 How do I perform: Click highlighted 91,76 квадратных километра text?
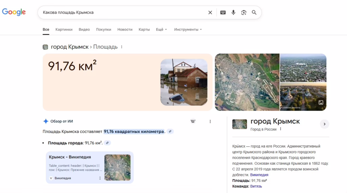tap(134, 131)
